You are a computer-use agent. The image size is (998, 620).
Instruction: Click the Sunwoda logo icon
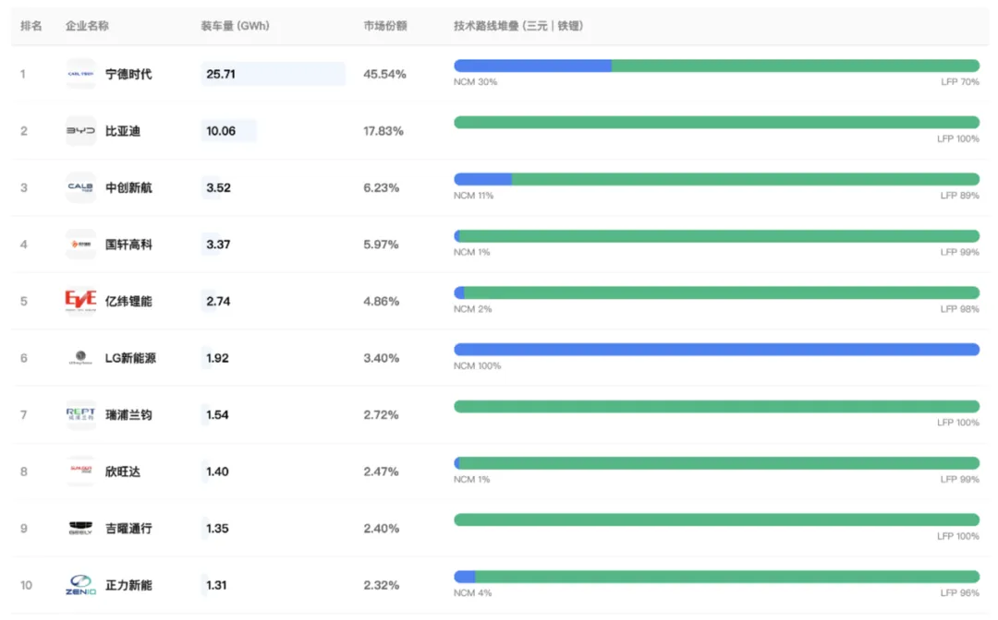click(80, 471)
